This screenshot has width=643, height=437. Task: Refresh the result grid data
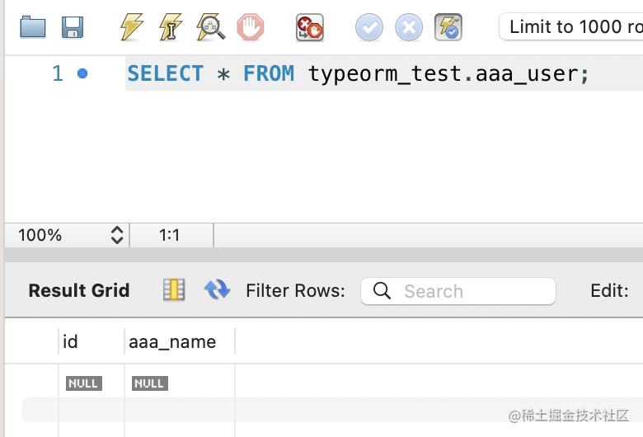coord(217,290)
